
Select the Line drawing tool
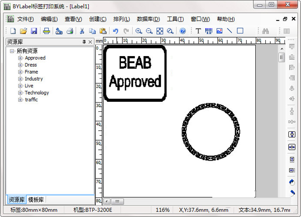point(230,31)
